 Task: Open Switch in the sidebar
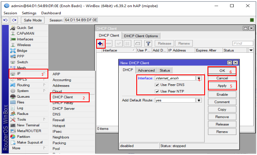click(23, 62)
